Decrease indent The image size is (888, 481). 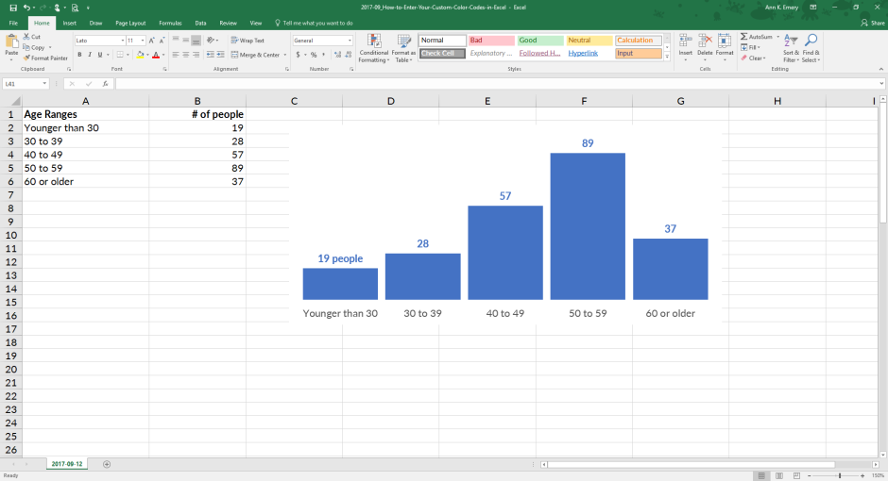[x=211, y=55]
